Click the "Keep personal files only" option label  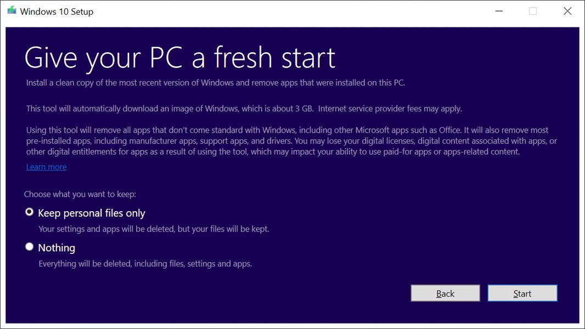tap(91, 213)
